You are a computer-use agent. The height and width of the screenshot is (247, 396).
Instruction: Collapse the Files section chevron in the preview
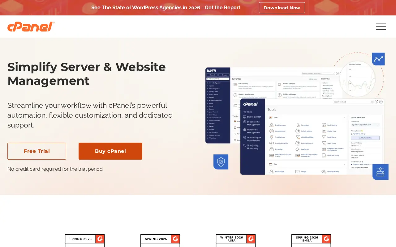coord(344,164)
